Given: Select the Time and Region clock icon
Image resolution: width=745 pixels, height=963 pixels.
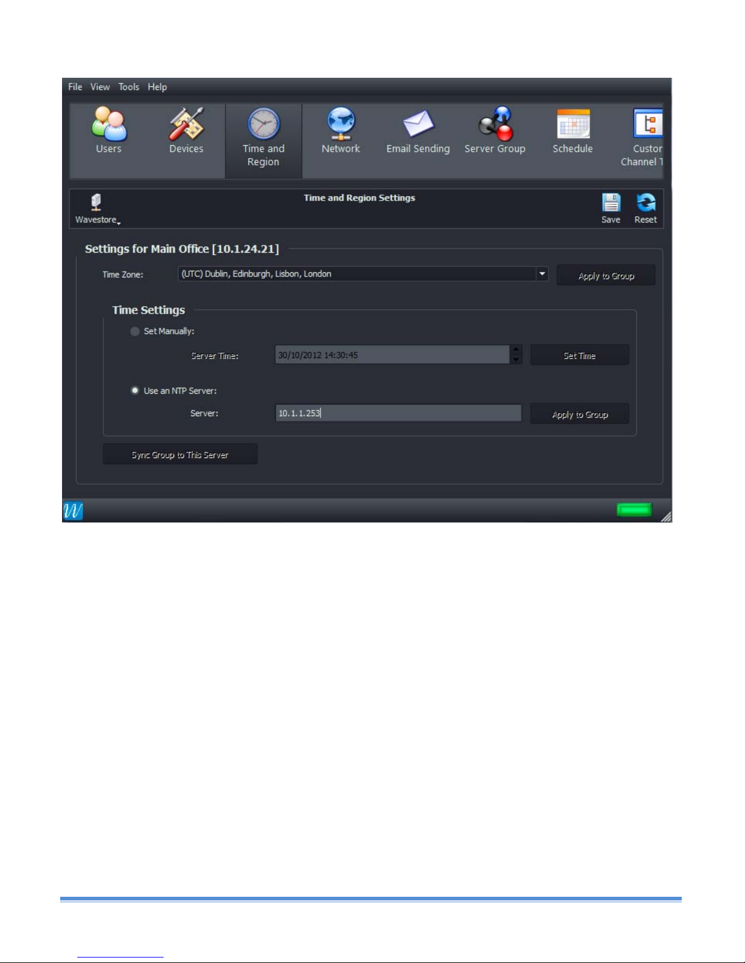Looking at the screenshot, I should (263, 124).
